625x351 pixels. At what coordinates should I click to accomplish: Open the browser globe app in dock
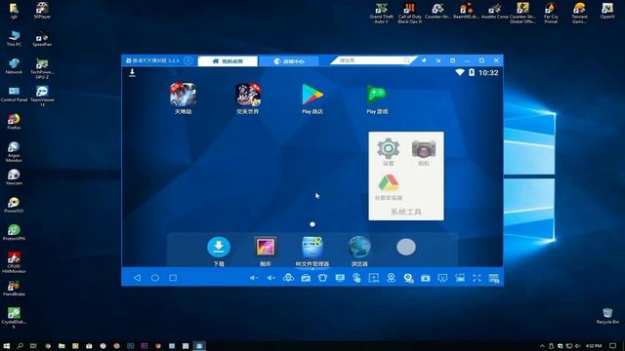(x=359, y=251)
